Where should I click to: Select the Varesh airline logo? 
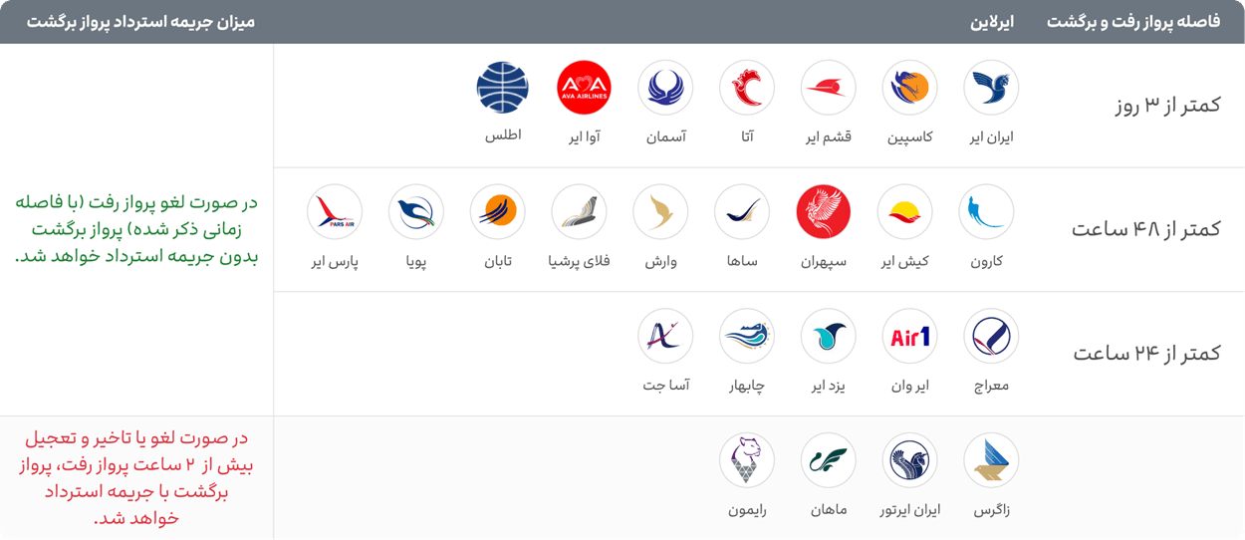point(660,212)
